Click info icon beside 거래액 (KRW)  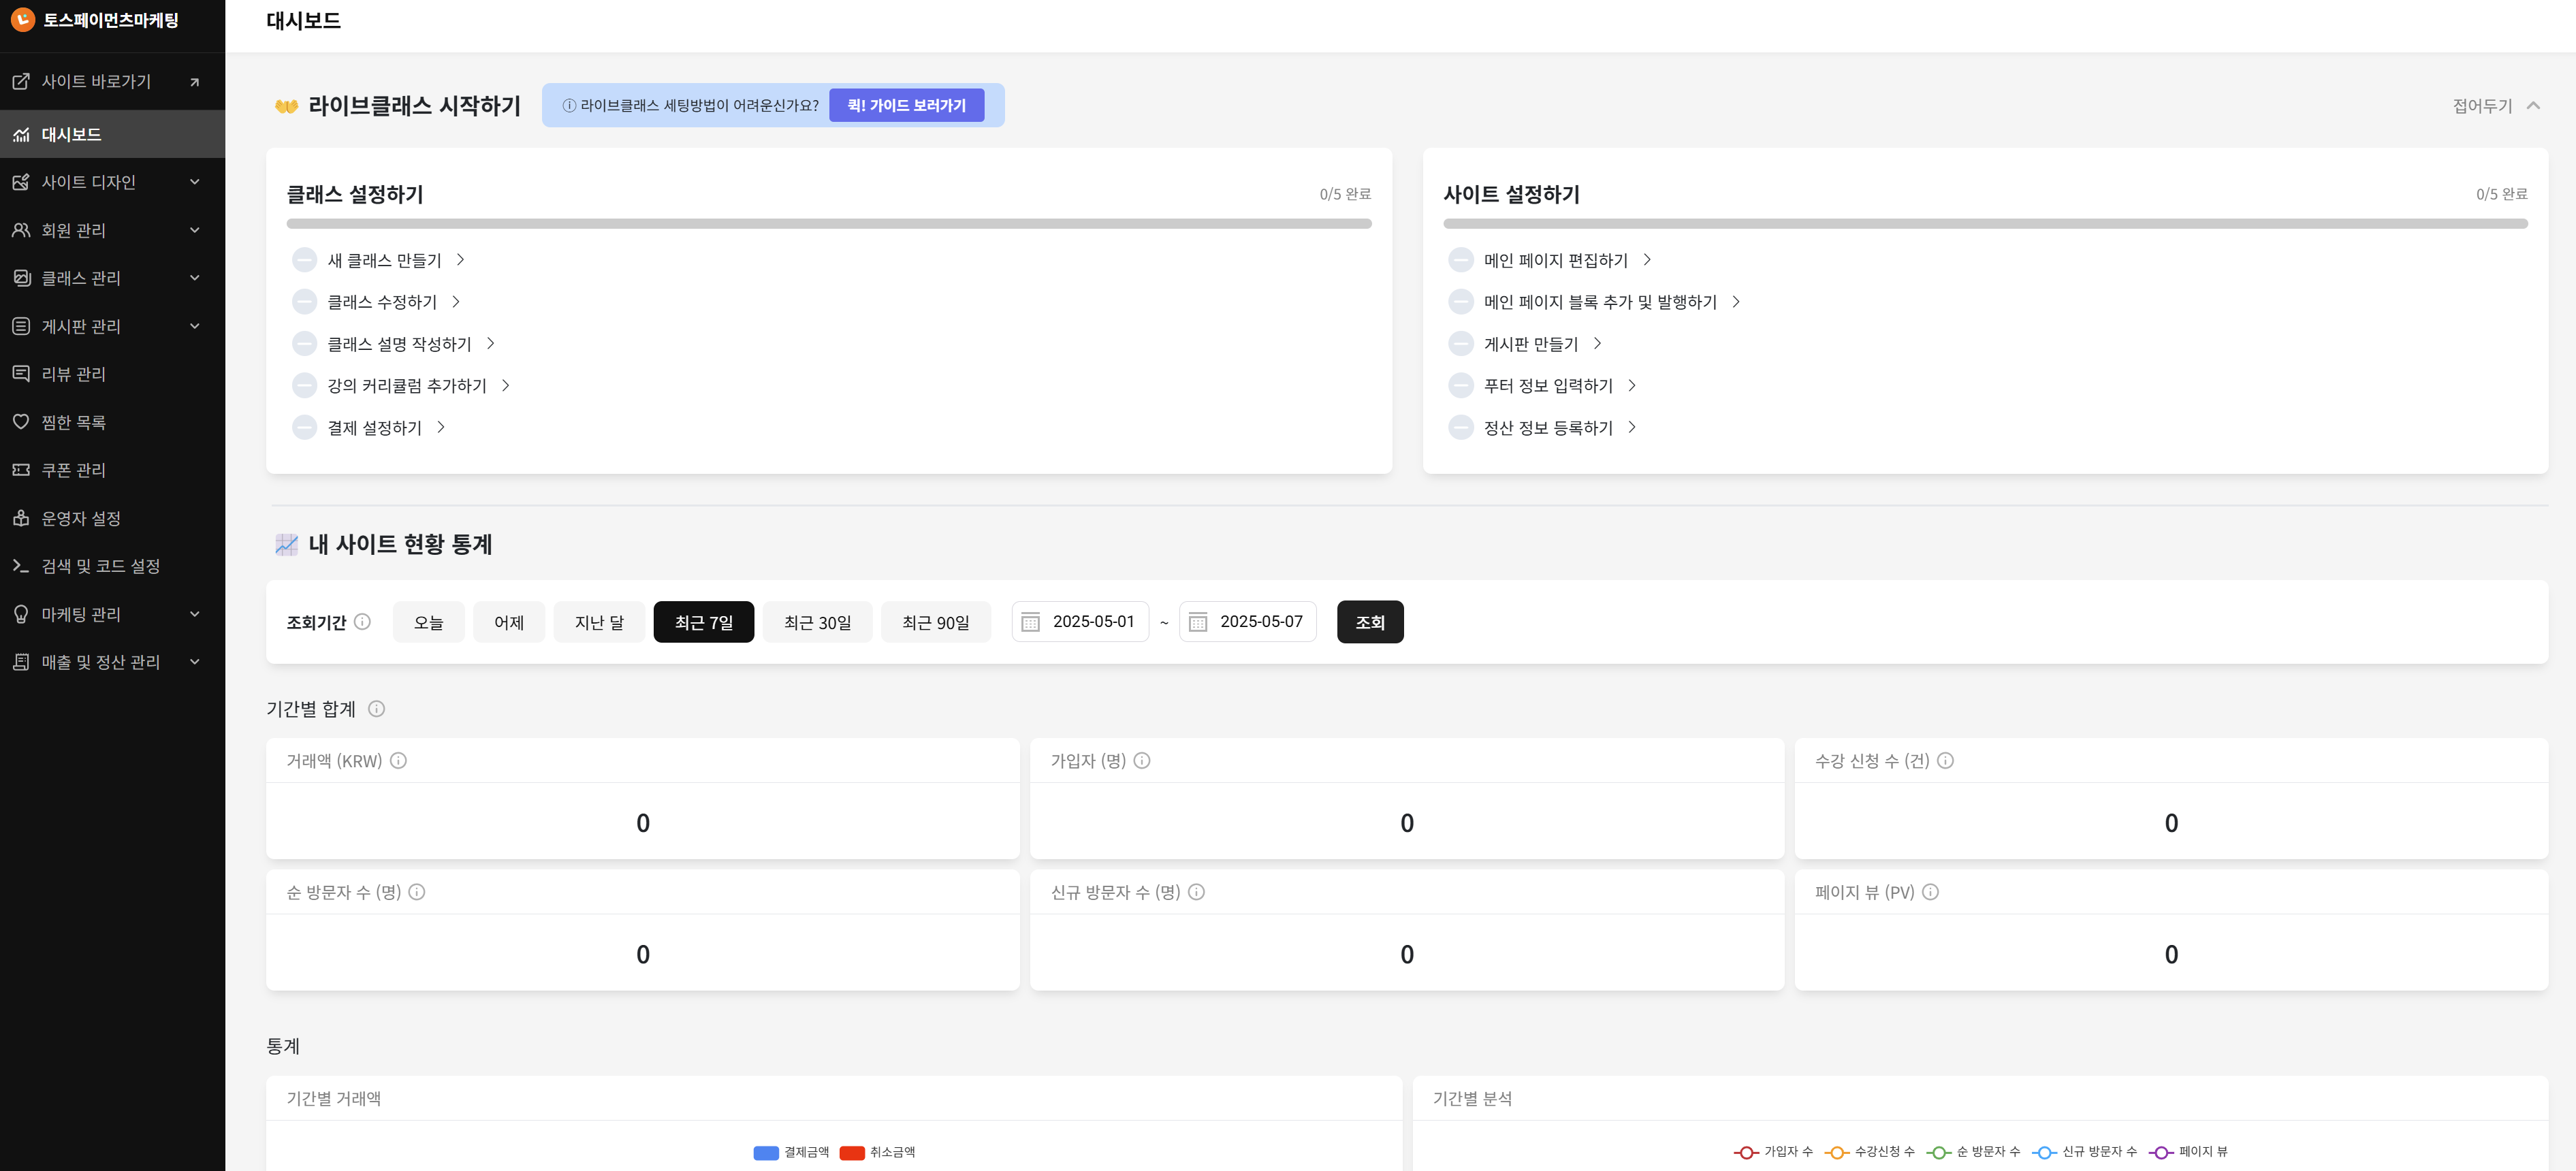pos(398,760)
